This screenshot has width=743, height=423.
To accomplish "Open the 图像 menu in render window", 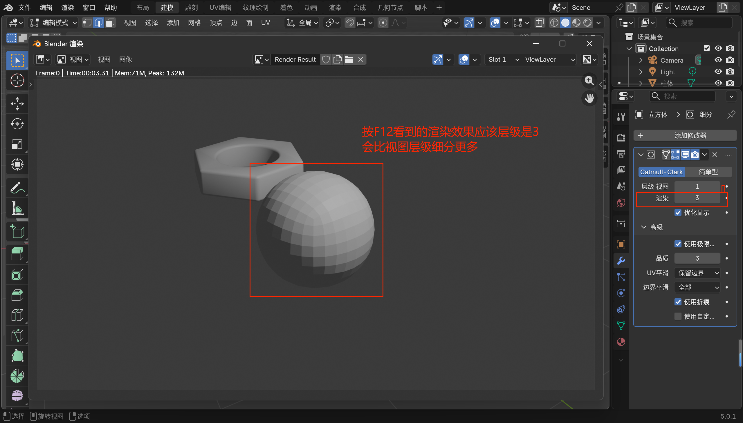I will point(126,59).
